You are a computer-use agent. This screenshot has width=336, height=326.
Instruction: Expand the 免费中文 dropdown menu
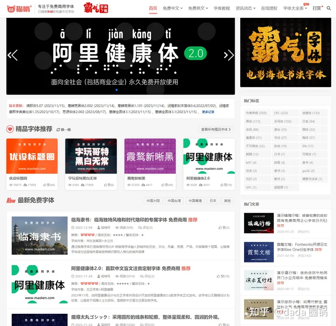[173, 8]
